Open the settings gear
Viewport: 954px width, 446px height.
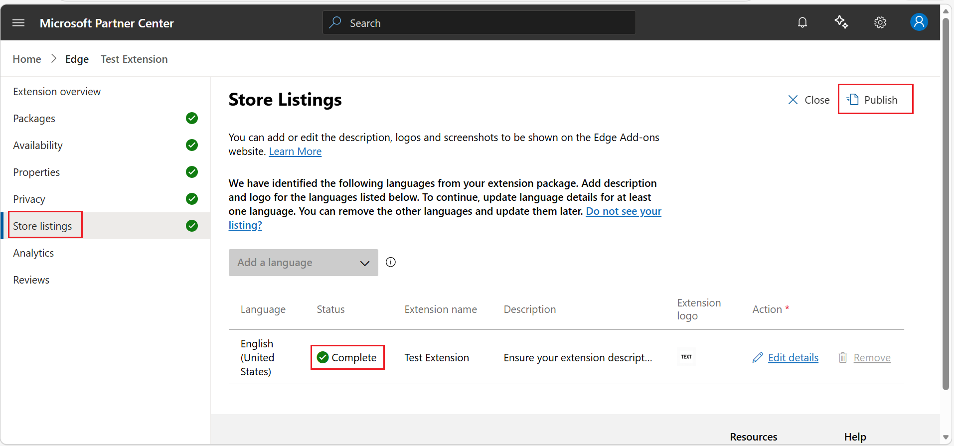(880, 22)
